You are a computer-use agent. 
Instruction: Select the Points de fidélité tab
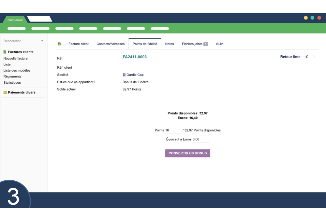point(145,44)
